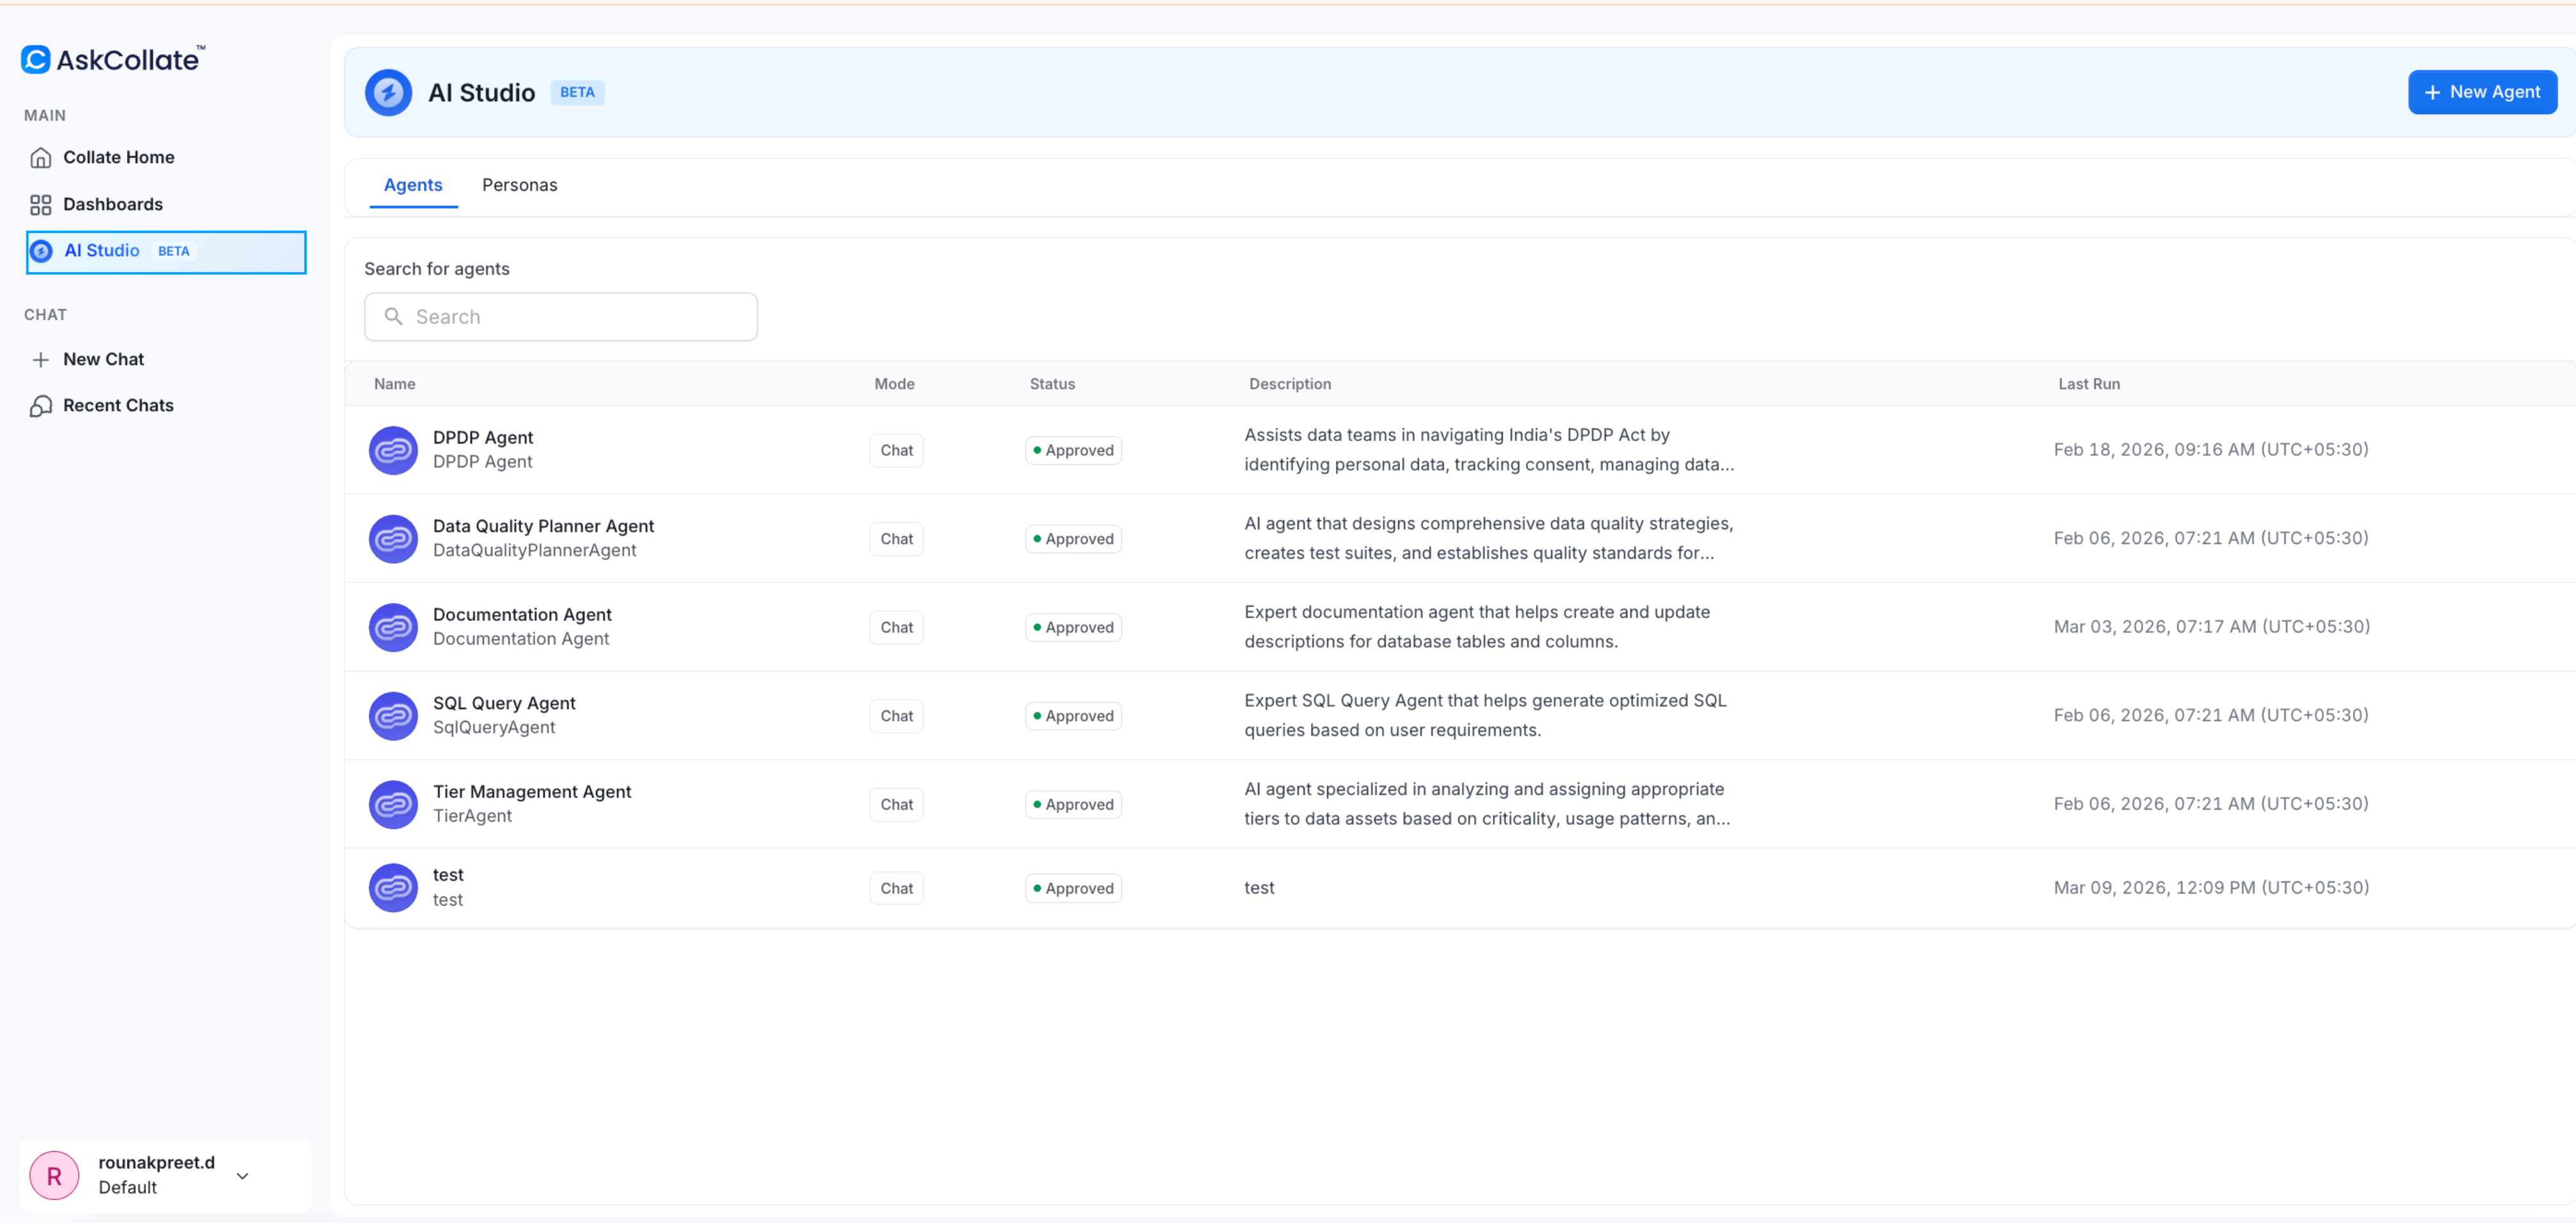Screen dimensions: 2576x1223
Task: Open Chat for the Data Quality Planner Agent
Action: click(x=895, y=538)
